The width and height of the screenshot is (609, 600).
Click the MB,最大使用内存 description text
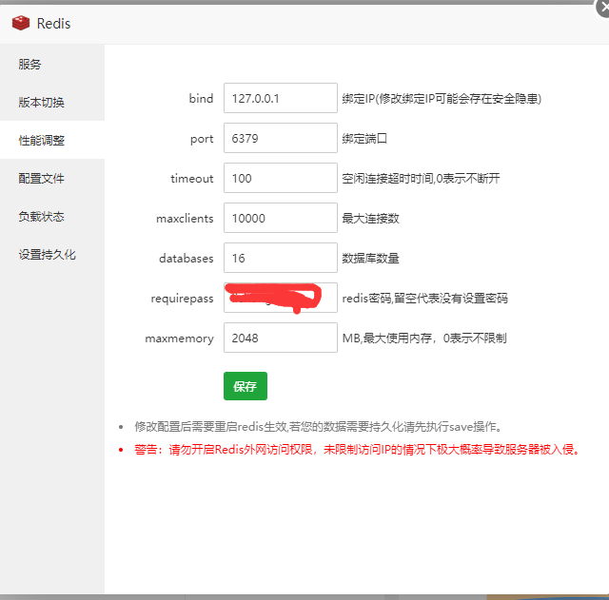[x=424, y=339]
